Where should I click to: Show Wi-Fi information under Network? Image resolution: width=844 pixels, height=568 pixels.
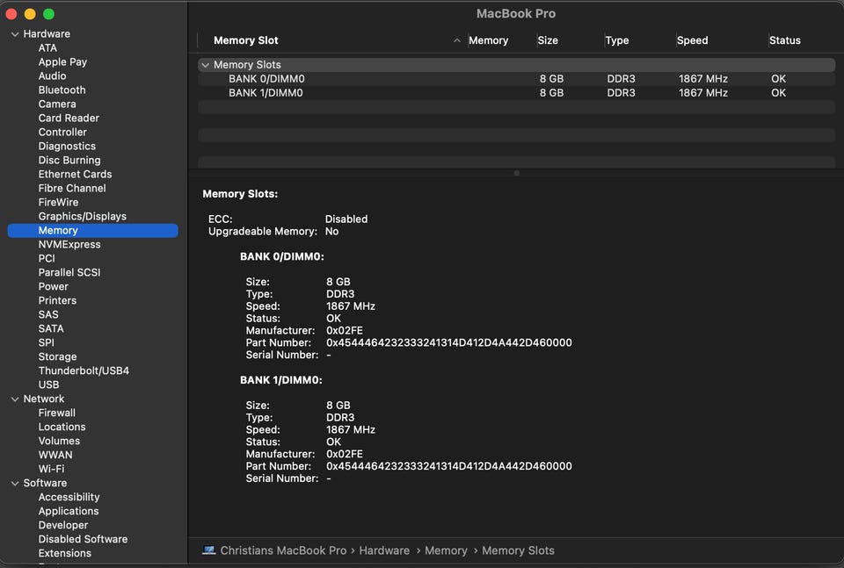click(x=51, y=470)
